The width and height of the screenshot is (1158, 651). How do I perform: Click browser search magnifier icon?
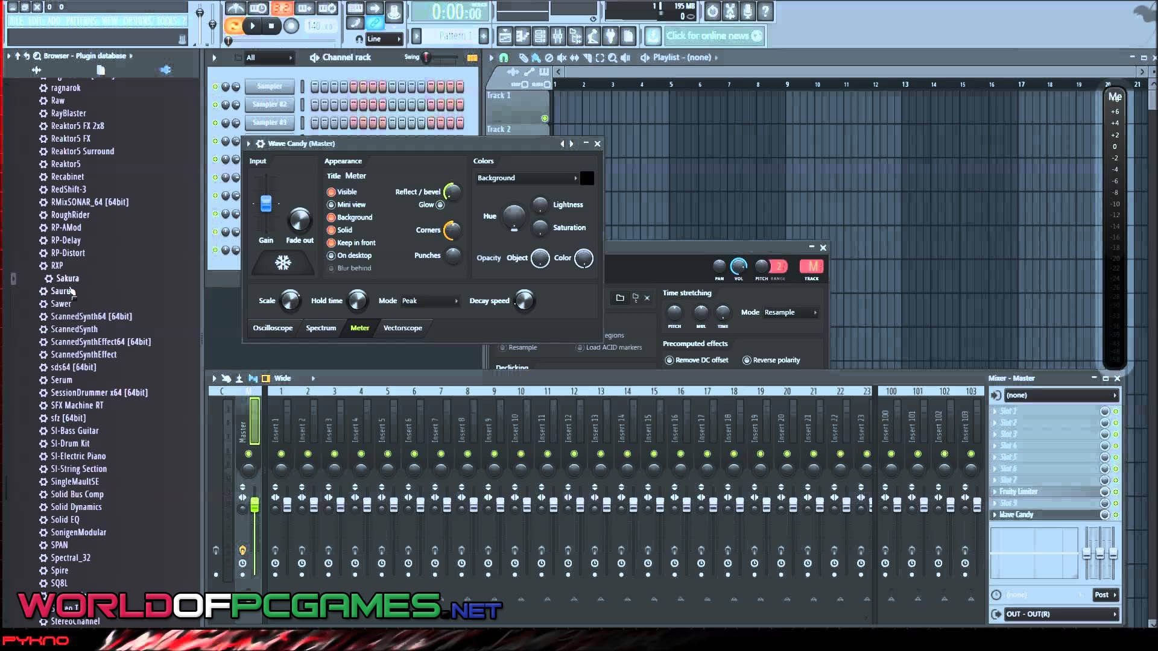point(37,56)
